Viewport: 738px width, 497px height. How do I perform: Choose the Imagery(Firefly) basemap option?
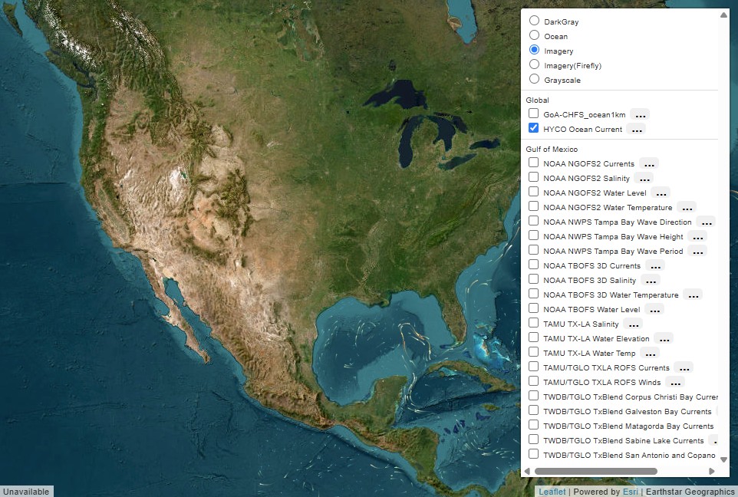[x=534, y=64]
